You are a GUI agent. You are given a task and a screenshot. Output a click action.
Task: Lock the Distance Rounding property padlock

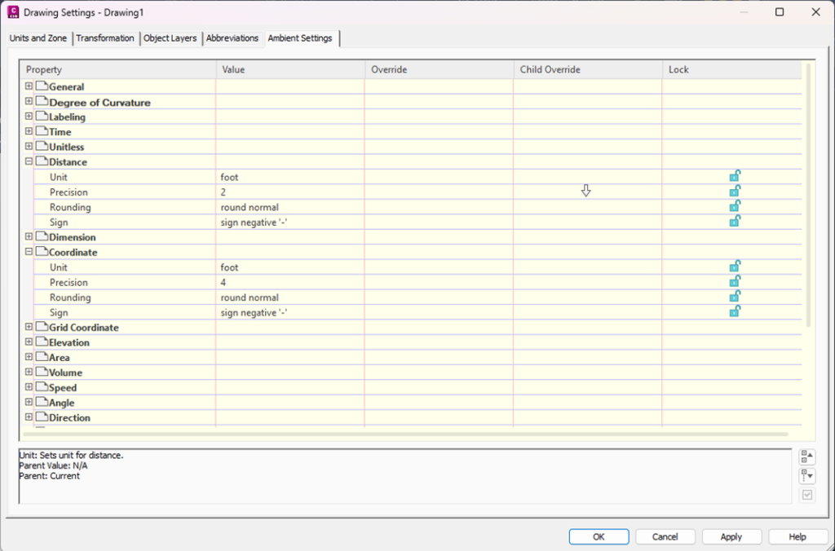tap(736, 206)
